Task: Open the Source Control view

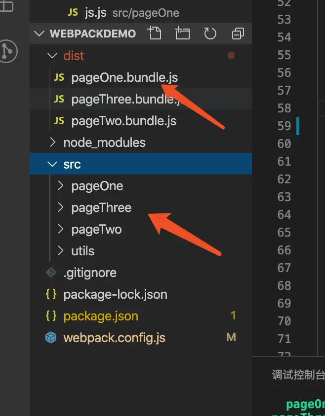Action: [9, 51]
